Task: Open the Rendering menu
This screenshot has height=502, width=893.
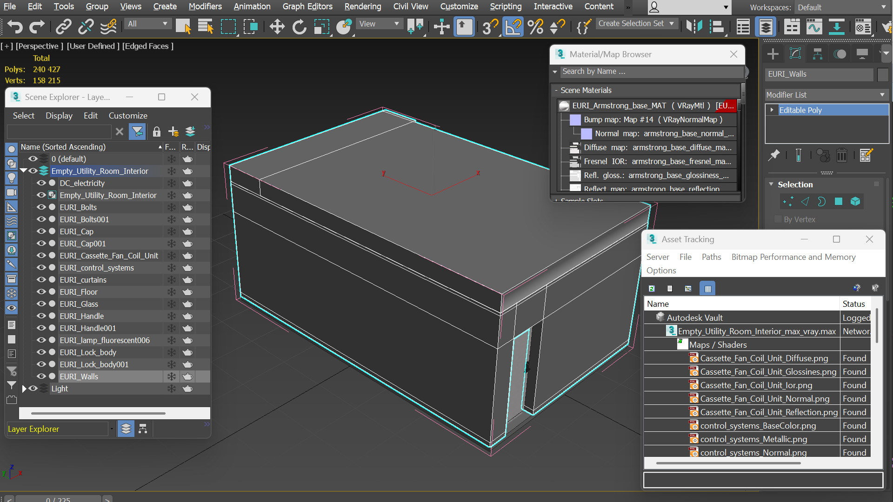Action: pos(363,7)
